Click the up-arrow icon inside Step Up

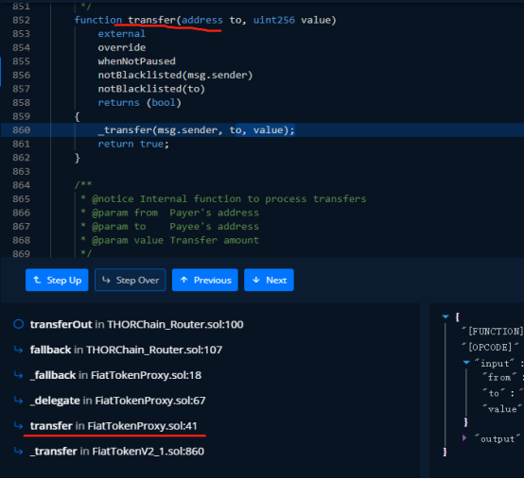[x=38, y=280]
